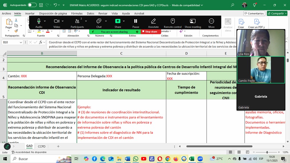The height and width of the screenshot is (163, 290).
Task: Select Camilo Freire video thumbnail
Action: [261, 70]
